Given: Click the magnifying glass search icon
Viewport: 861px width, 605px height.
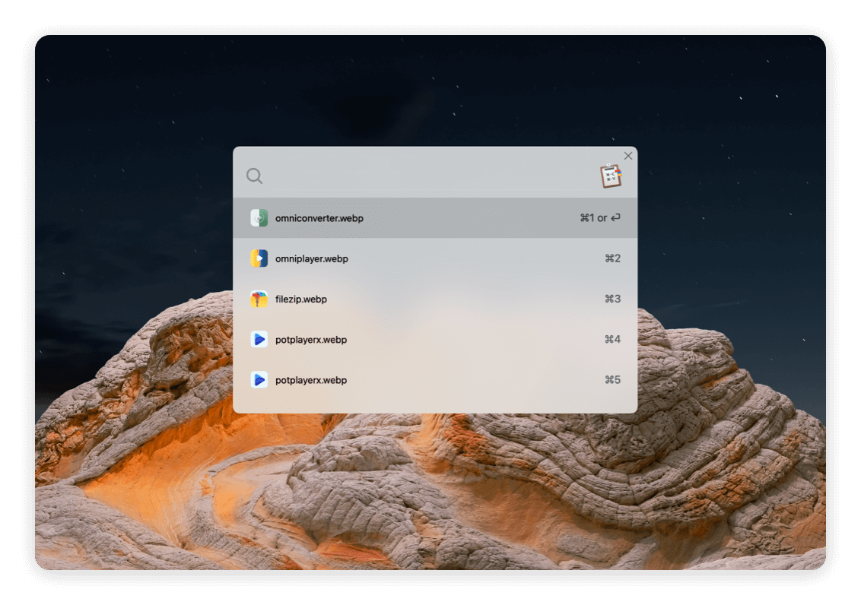Looking at the screenshot, I should (254, 176).
